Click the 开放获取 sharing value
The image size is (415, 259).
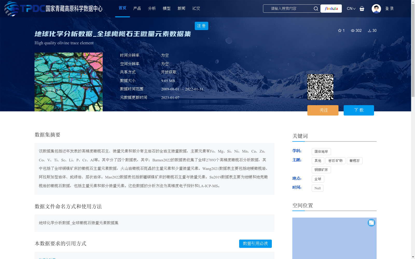[x=169, y=72]
